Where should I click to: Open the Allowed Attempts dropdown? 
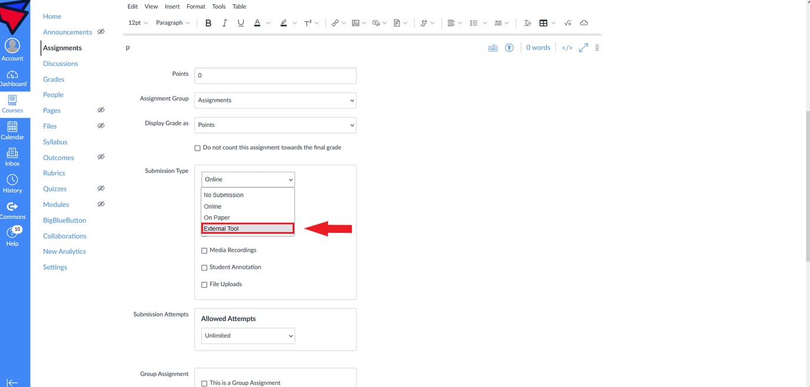coord(247,335)
